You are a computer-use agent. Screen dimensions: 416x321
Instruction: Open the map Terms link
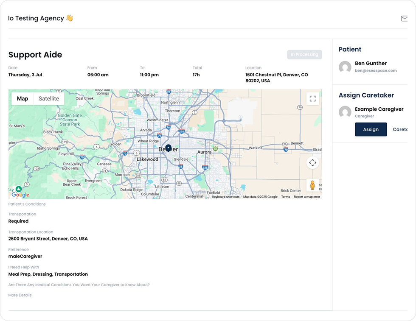(x=285, y=197)
